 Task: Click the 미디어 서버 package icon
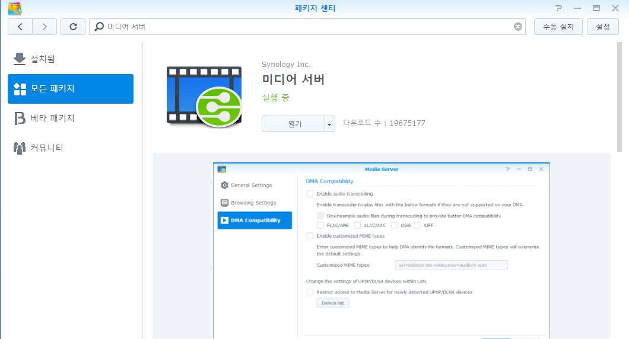(x=204, y=97)
